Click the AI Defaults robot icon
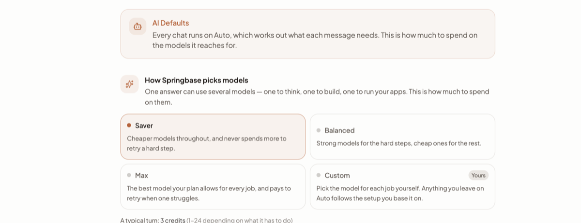This screenshot has height=223, width=581. 138,27
